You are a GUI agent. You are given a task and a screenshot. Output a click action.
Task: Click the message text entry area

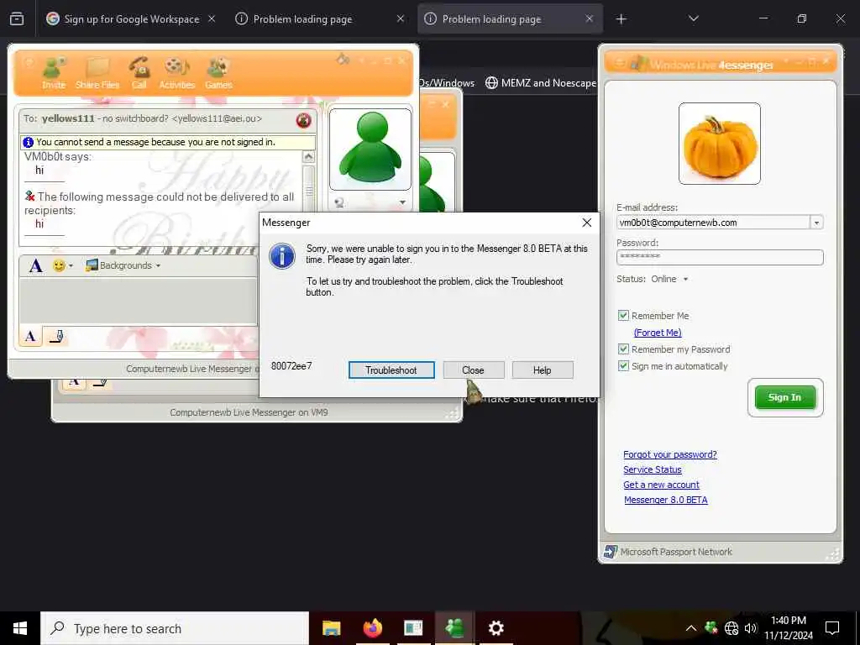pyautogui.click(x=139, y=301)
